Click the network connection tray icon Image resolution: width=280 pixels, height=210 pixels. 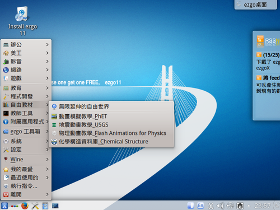coord(230,206)
